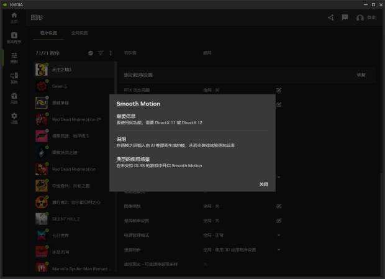
Task: Select 七日世界 in program list
Action: coord(74,236)
